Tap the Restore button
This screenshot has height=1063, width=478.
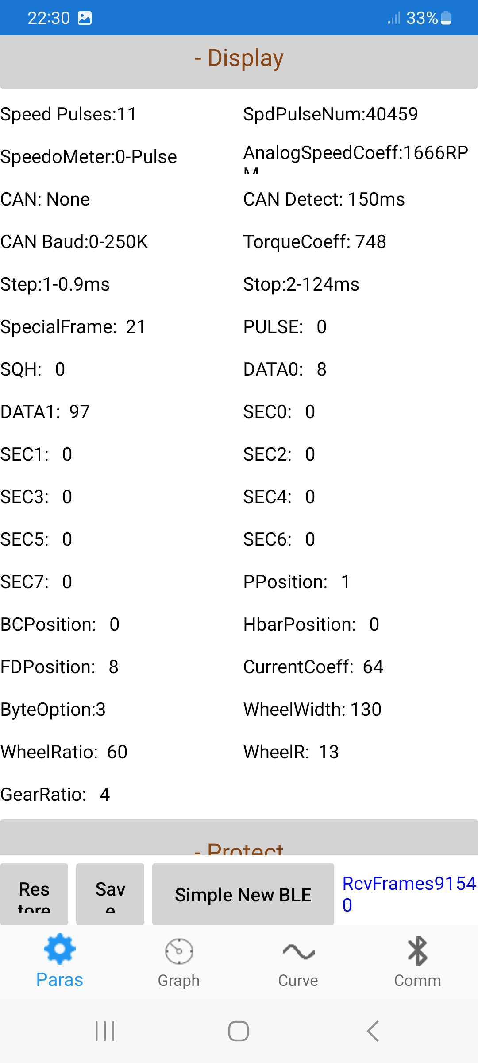coord(34,894)
